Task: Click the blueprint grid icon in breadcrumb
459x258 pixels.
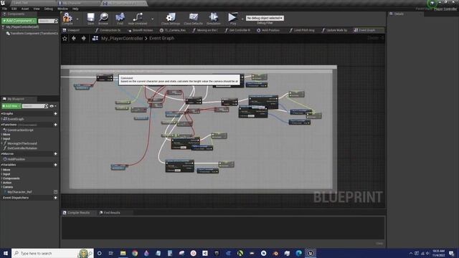Action: pos(95,38)
